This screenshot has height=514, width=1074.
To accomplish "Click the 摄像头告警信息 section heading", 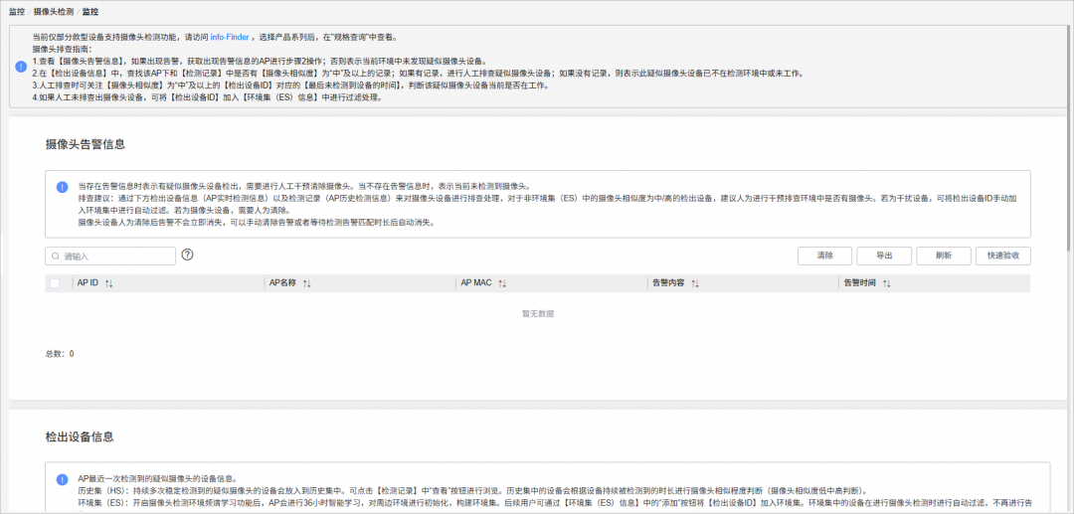I will [85, 144].
